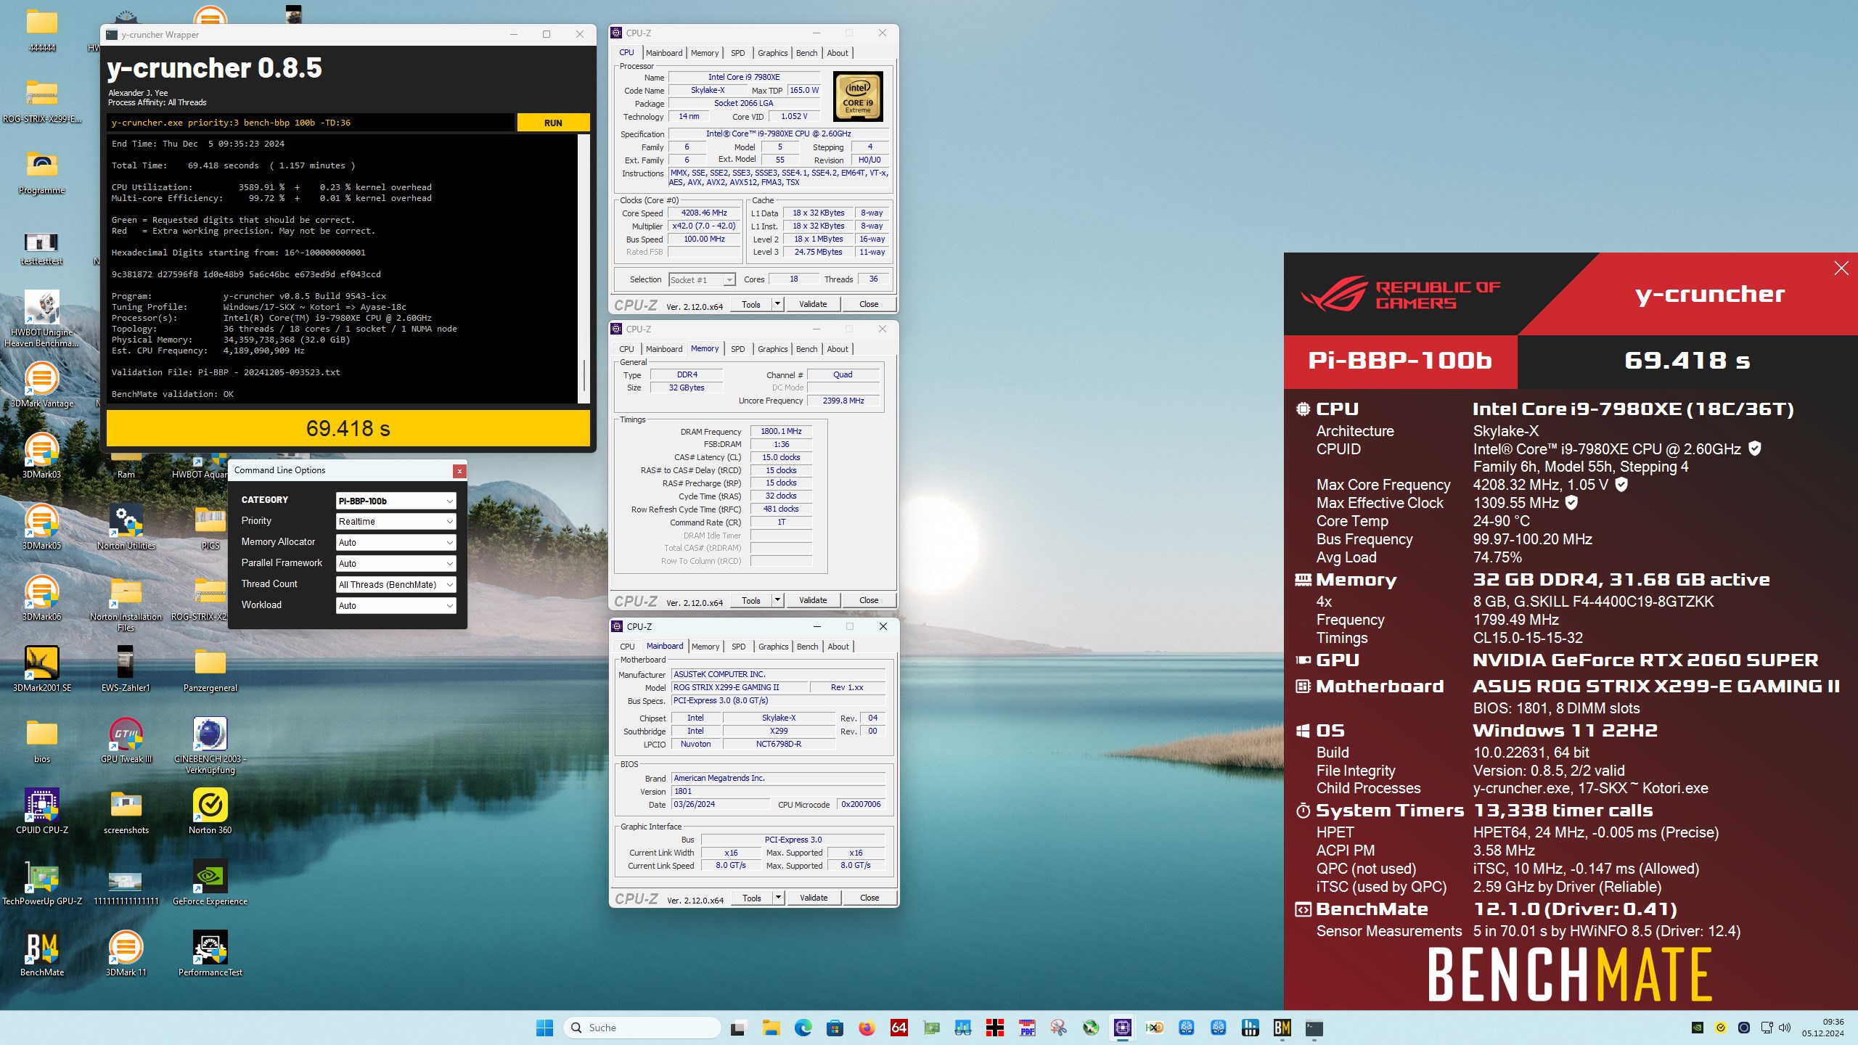Select the processor name Intel Core i9 7980XE
The width and height of the screenshot is (1858, 1045).
(x=744, y=77)
